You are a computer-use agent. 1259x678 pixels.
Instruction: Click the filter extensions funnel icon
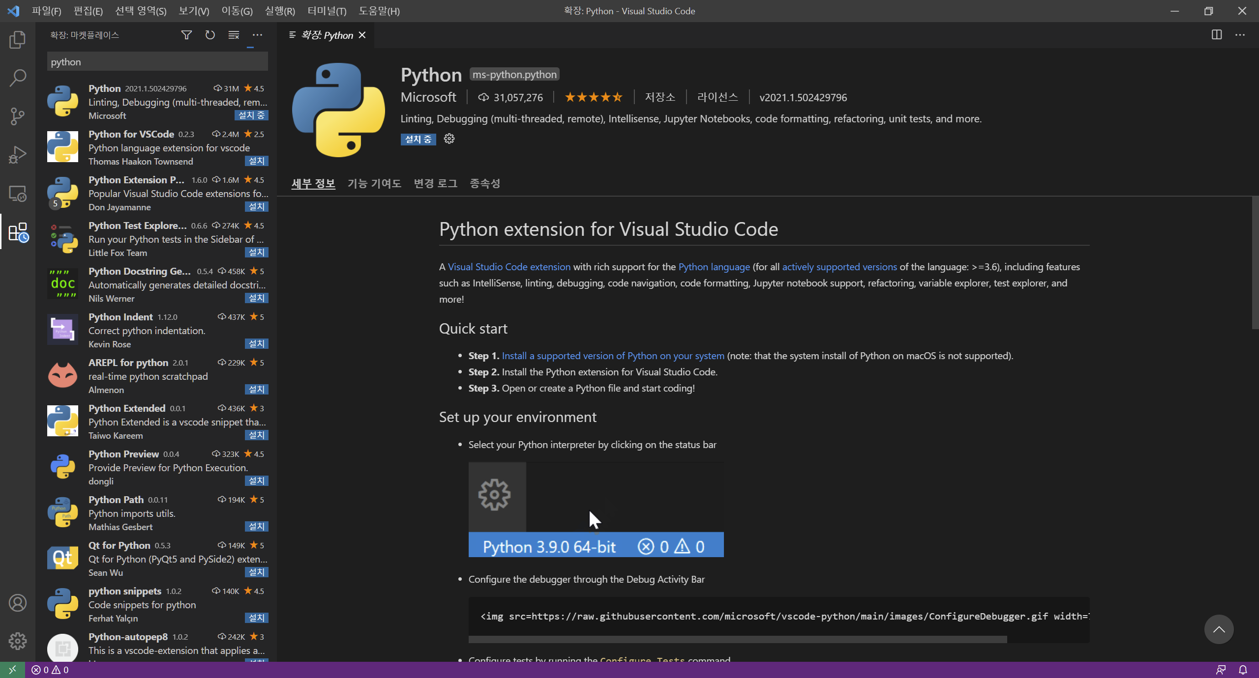[x=186, y=35]
